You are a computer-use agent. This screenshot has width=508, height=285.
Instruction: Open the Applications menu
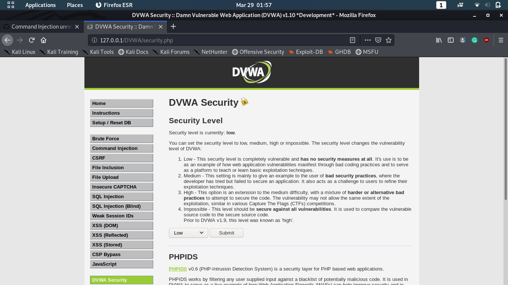coord(40,5)
